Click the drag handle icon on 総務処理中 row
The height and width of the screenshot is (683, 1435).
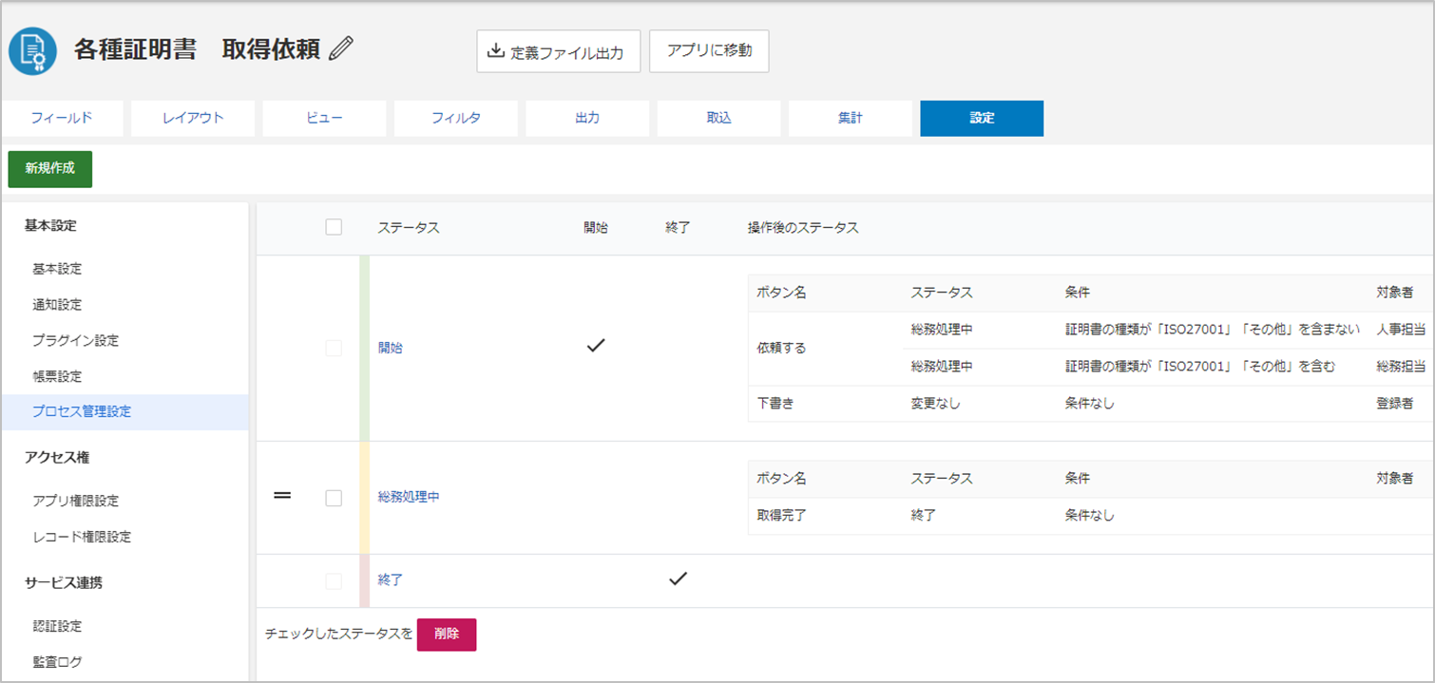[282, 496]
